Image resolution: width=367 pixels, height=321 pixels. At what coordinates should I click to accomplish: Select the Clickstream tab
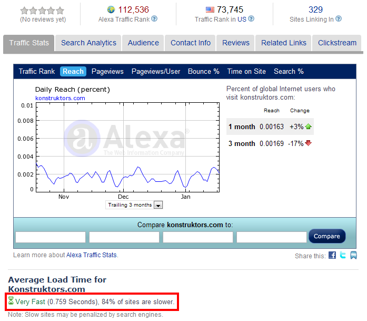(x=337, y=43)
